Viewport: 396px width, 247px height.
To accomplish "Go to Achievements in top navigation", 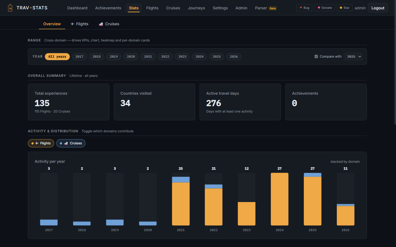I will pos(108,8).
